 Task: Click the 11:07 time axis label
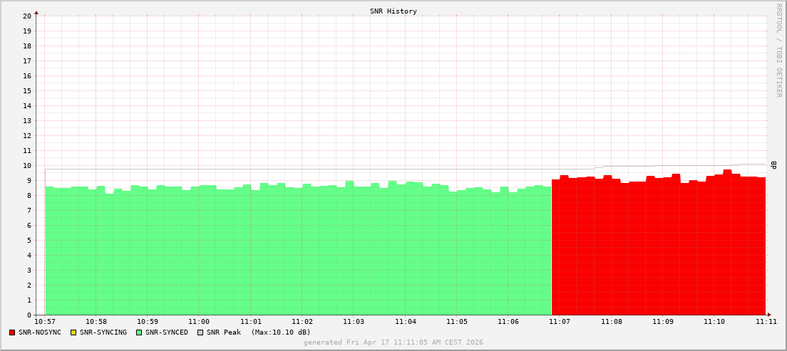(x=559, y=322)
